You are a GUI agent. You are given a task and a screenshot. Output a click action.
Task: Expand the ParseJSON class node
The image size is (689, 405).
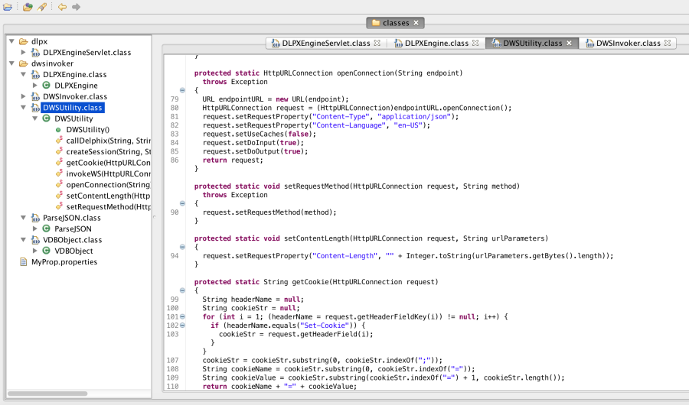(x=34, y=228)
